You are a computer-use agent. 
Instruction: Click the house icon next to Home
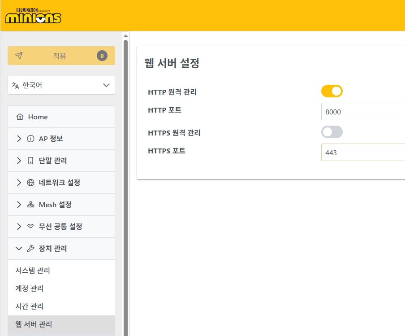19,117
